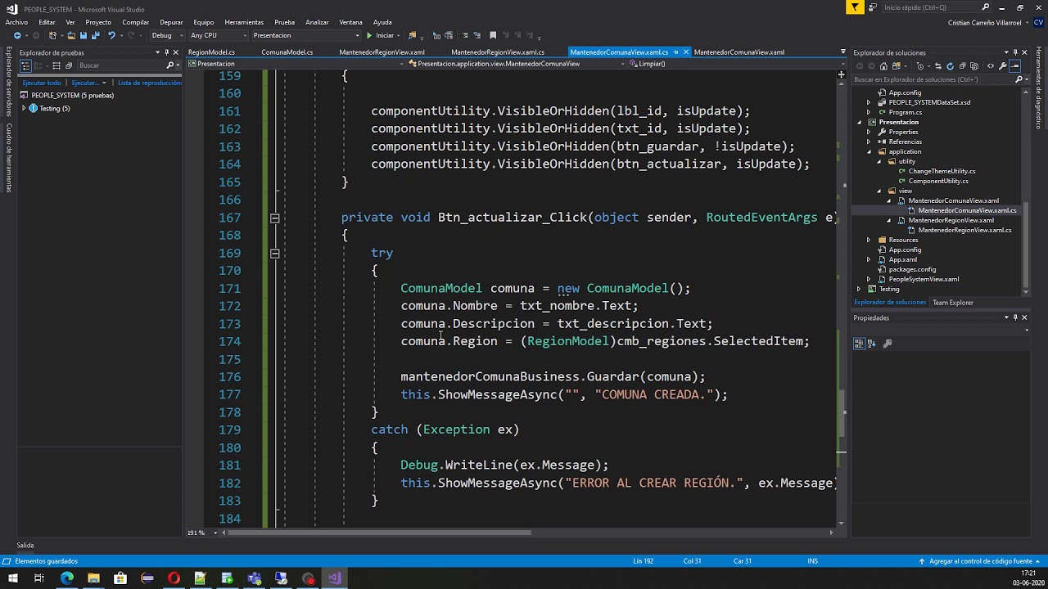Click the Lista de reproducción link

coord(149,83)
